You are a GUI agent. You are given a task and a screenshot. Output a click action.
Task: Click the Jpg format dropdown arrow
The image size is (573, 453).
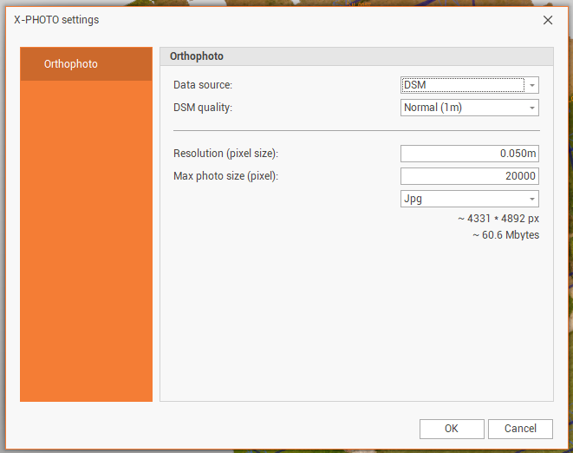[531, 199]
